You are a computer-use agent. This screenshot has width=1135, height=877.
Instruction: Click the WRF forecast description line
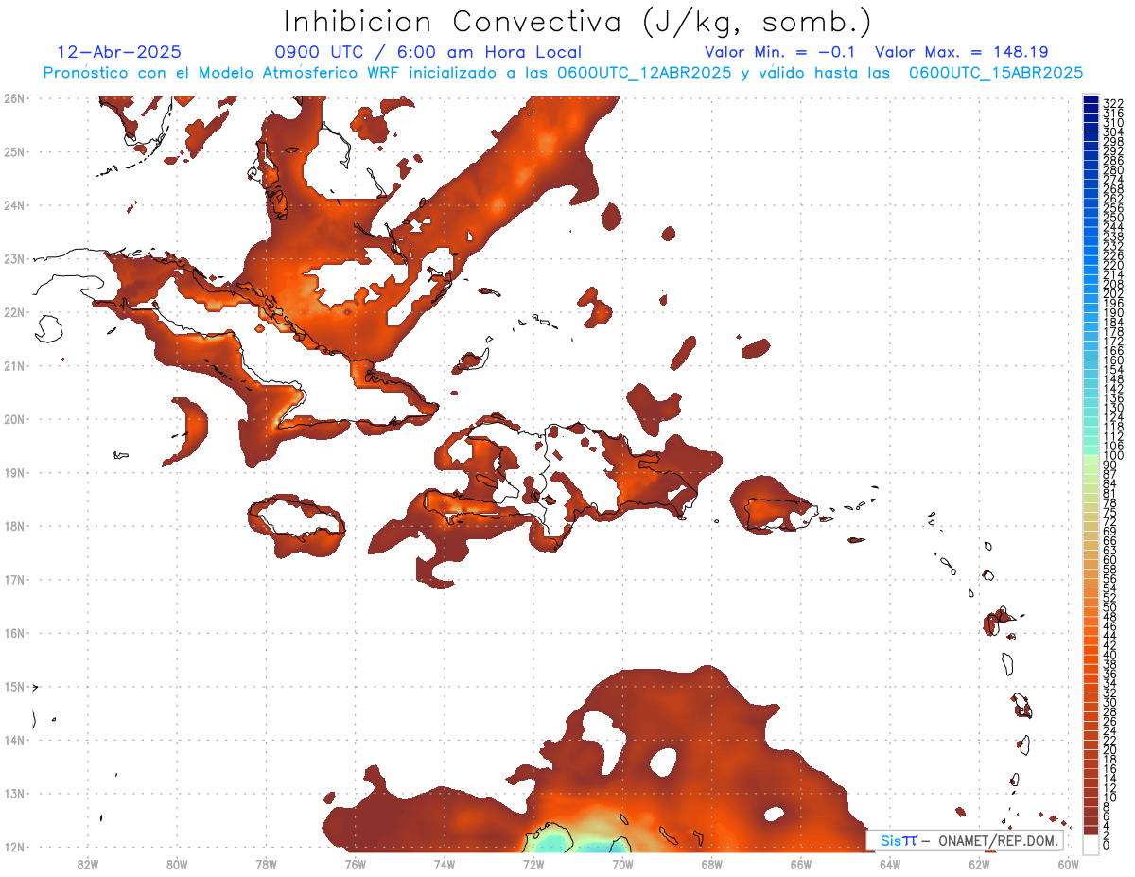[x=563, y=73]
